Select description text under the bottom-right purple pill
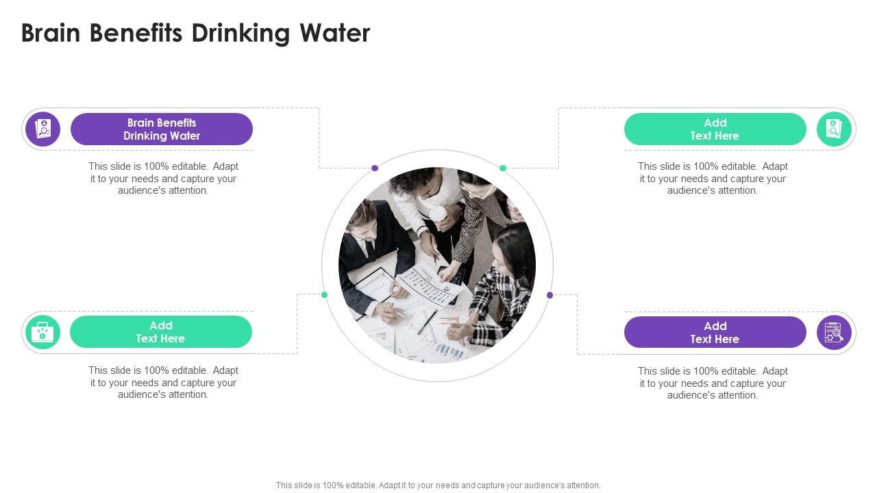 tap(713, 383)
